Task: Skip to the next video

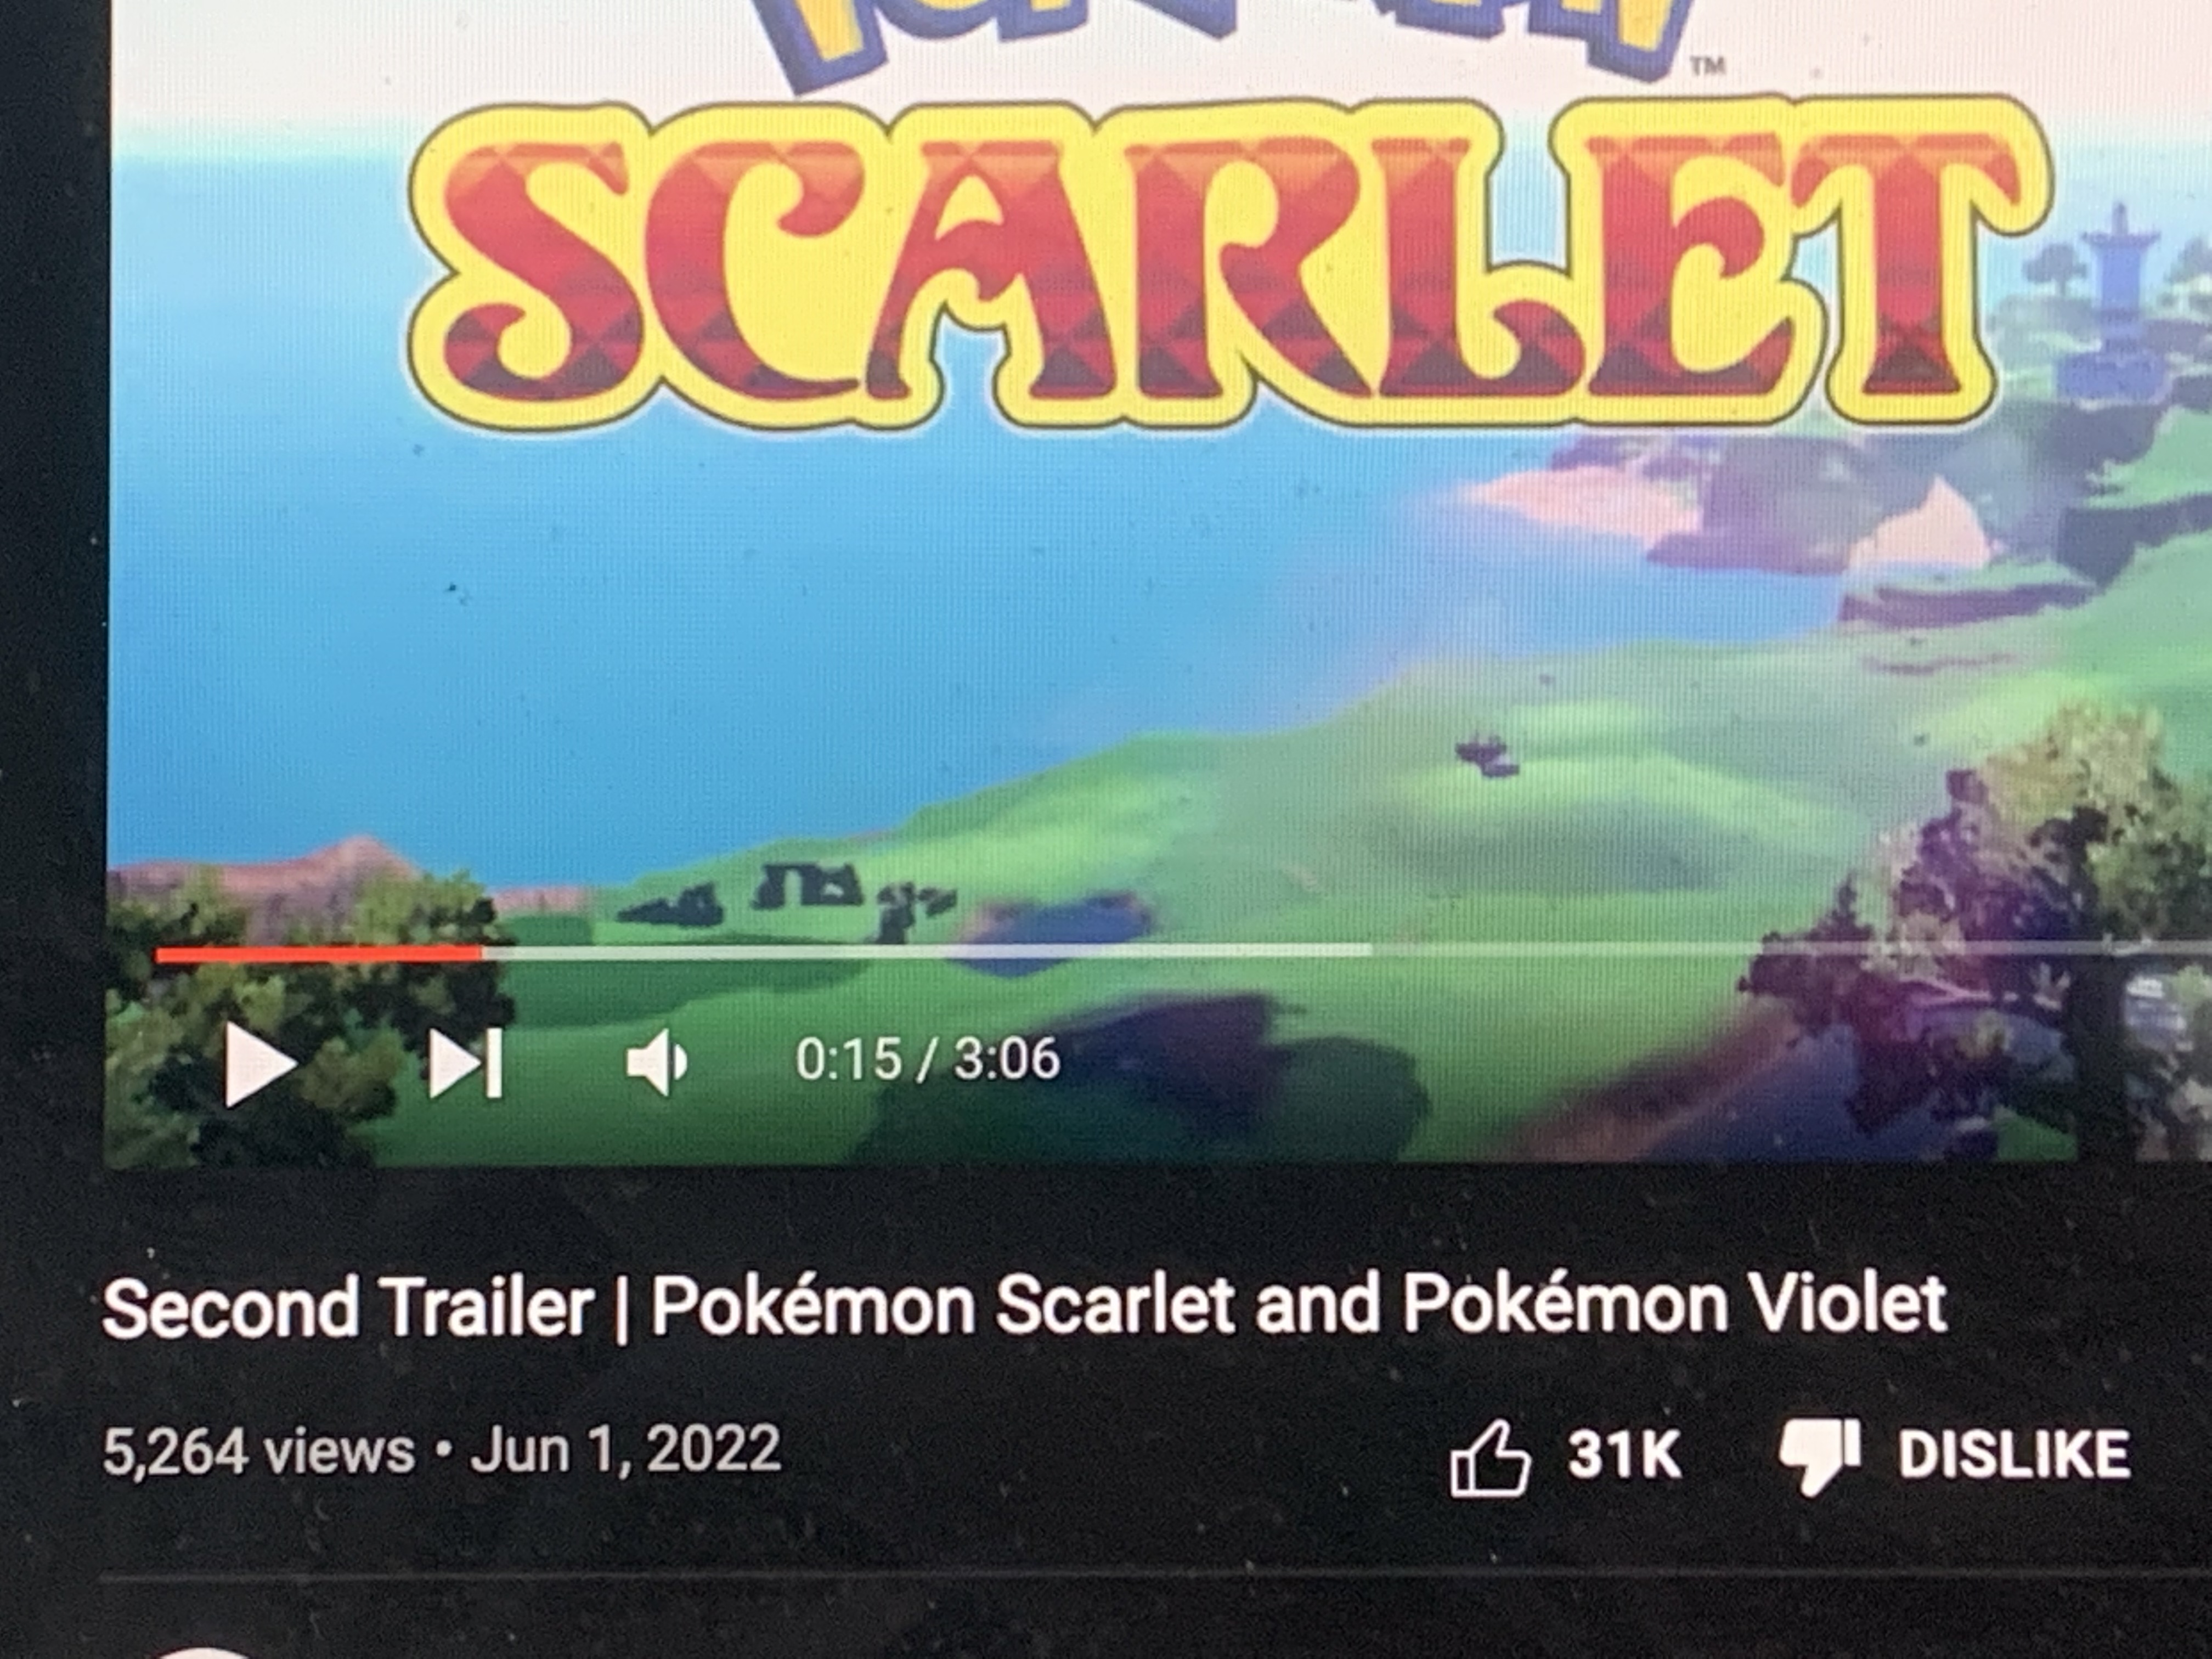Action: pos(465,1063)
